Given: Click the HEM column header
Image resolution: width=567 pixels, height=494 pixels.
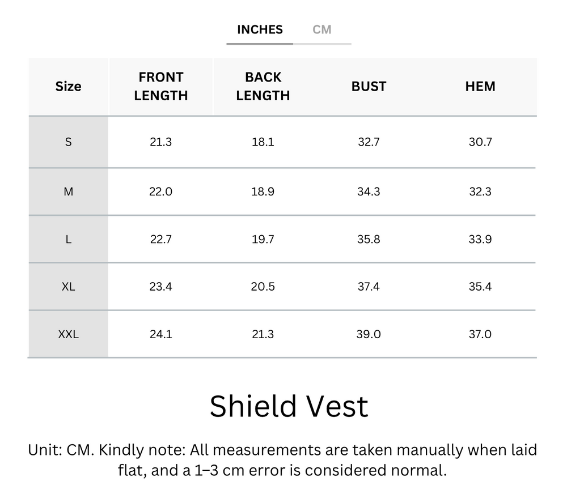Looking at the screenshot, I should click(480, 87).
